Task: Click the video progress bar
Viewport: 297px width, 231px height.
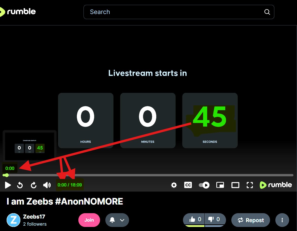Action: click(148, 175)
